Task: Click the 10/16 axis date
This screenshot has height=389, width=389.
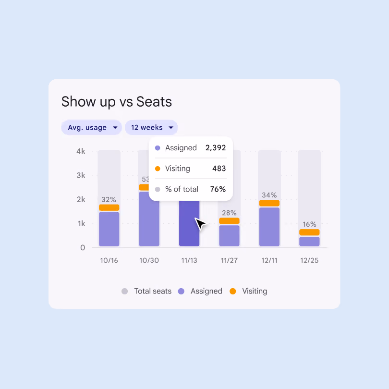Action: coord(109,260)
